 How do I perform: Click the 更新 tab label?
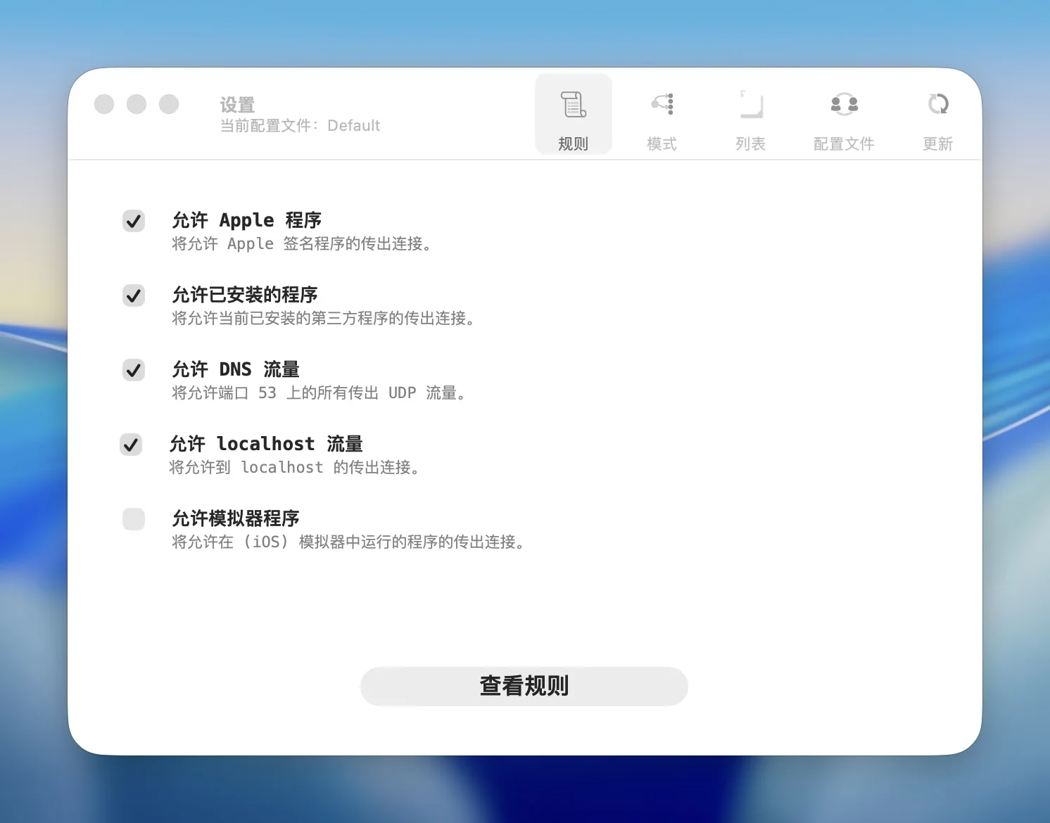938,144
